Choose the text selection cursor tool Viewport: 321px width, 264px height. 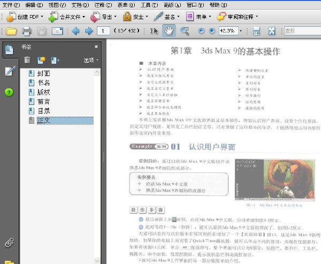click(x=154, y=31)
